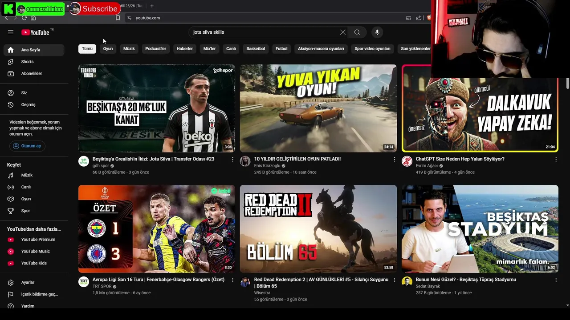This screenshot has height=320, width=570.
Task: Click the red Subscribe overlay button
Action: pos(94,8)
